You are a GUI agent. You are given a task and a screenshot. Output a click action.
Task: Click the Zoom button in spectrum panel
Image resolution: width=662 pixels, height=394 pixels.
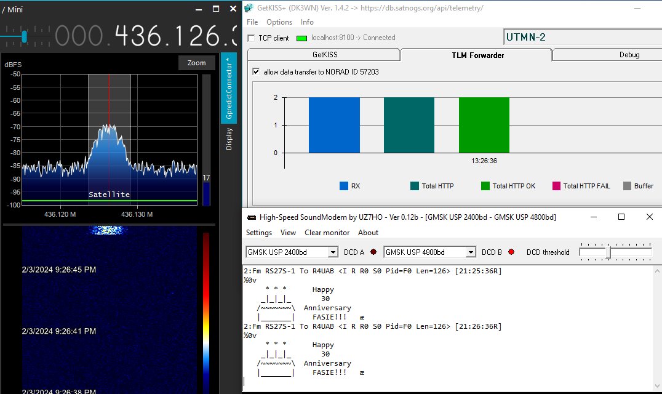196,63
